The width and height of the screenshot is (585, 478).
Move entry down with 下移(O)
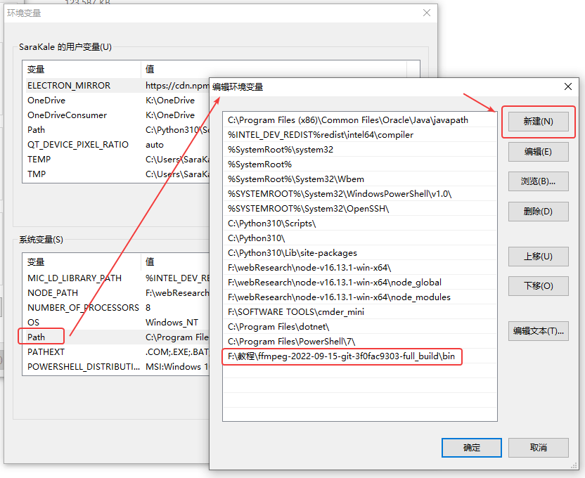[x=538, y=285]
